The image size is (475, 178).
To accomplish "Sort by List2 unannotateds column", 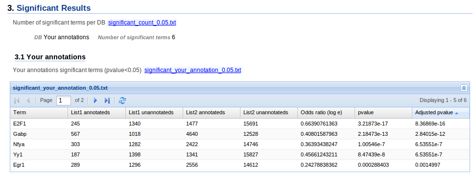I will point(269,112).
